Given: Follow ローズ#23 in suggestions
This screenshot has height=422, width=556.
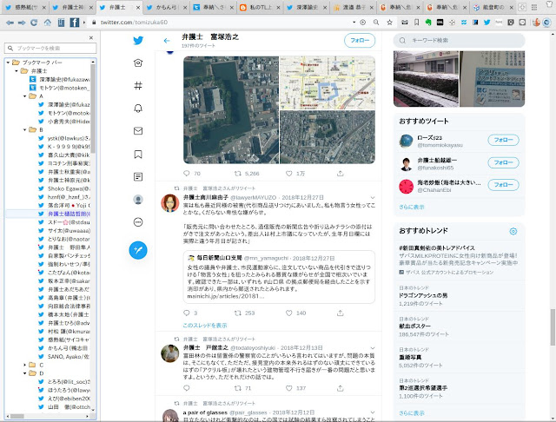Looking at the screenshot, I should point(503,140).
